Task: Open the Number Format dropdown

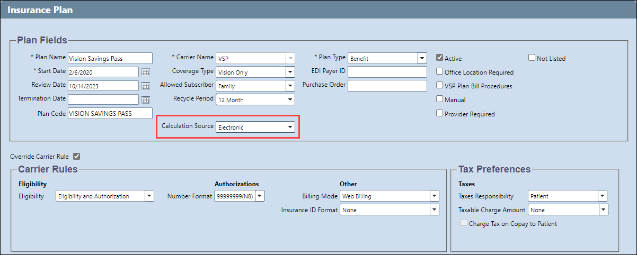Action: (239, 196)
